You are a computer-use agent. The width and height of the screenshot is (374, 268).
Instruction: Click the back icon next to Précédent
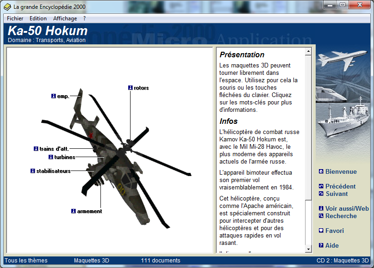coord(321,186)
